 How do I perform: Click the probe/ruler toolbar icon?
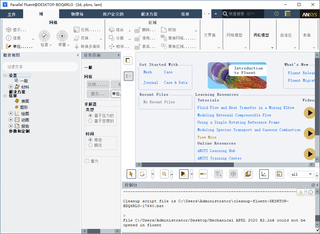pos(203,174)
